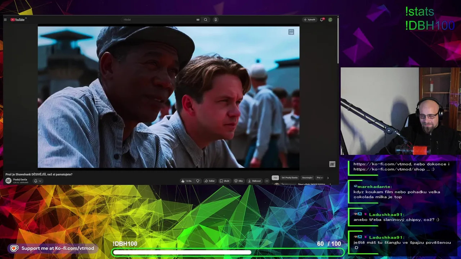Image resolution: width=461 pixels, height=259 pixels.
Task: Click the magnifier search button
Action: 206,20
